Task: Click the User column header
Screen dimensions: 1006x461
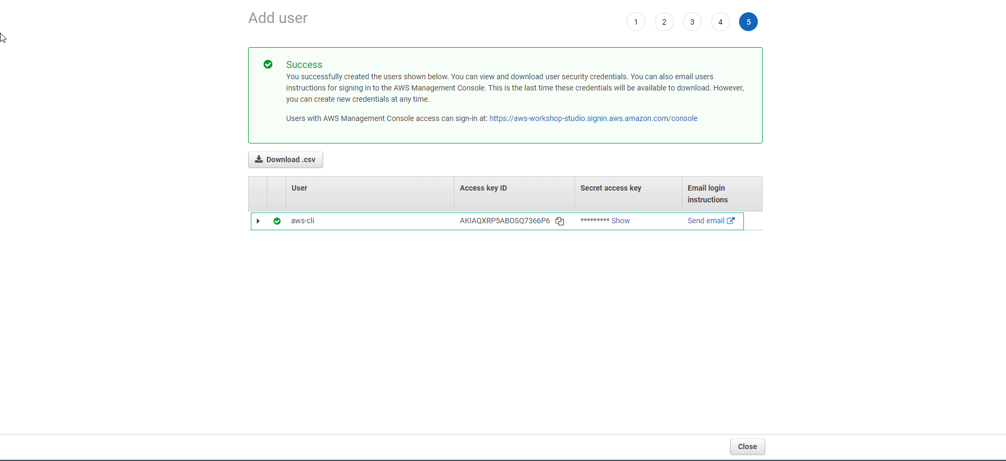Action: [x=370, y=194]
